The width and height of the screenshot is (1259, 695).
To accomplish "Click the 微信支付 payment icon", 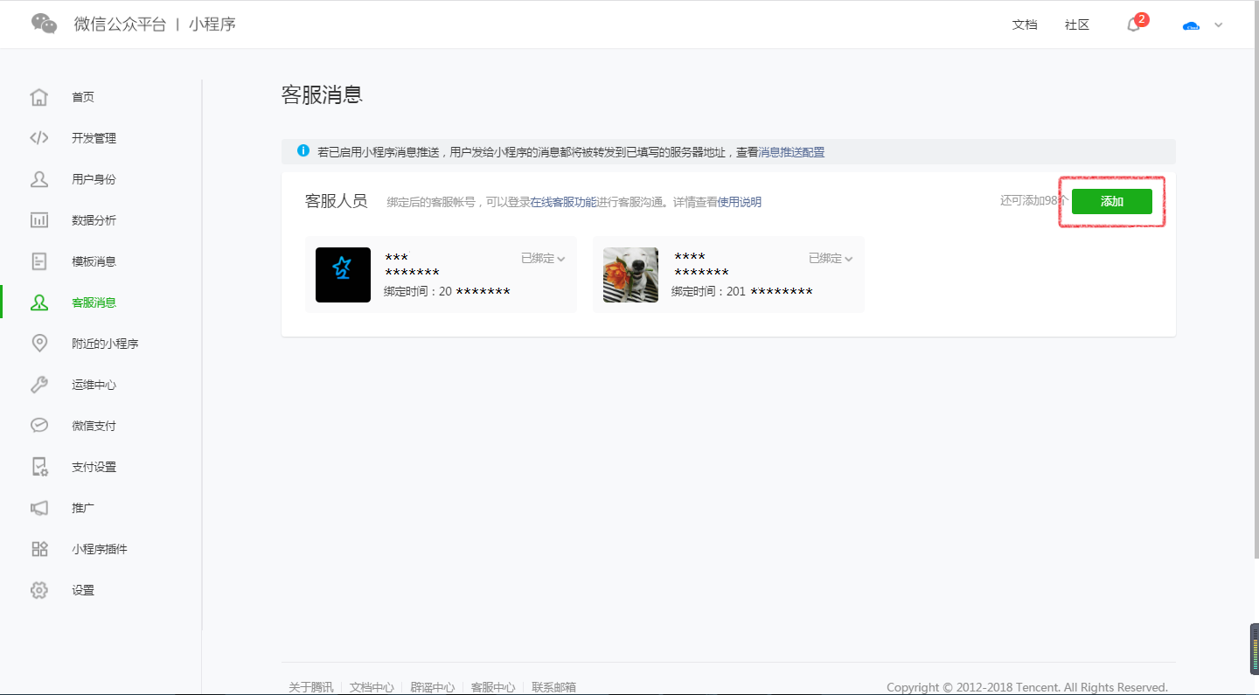I will click(39, 425).
